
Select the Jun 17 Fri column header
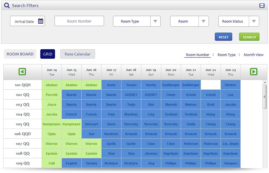point(111,72)
